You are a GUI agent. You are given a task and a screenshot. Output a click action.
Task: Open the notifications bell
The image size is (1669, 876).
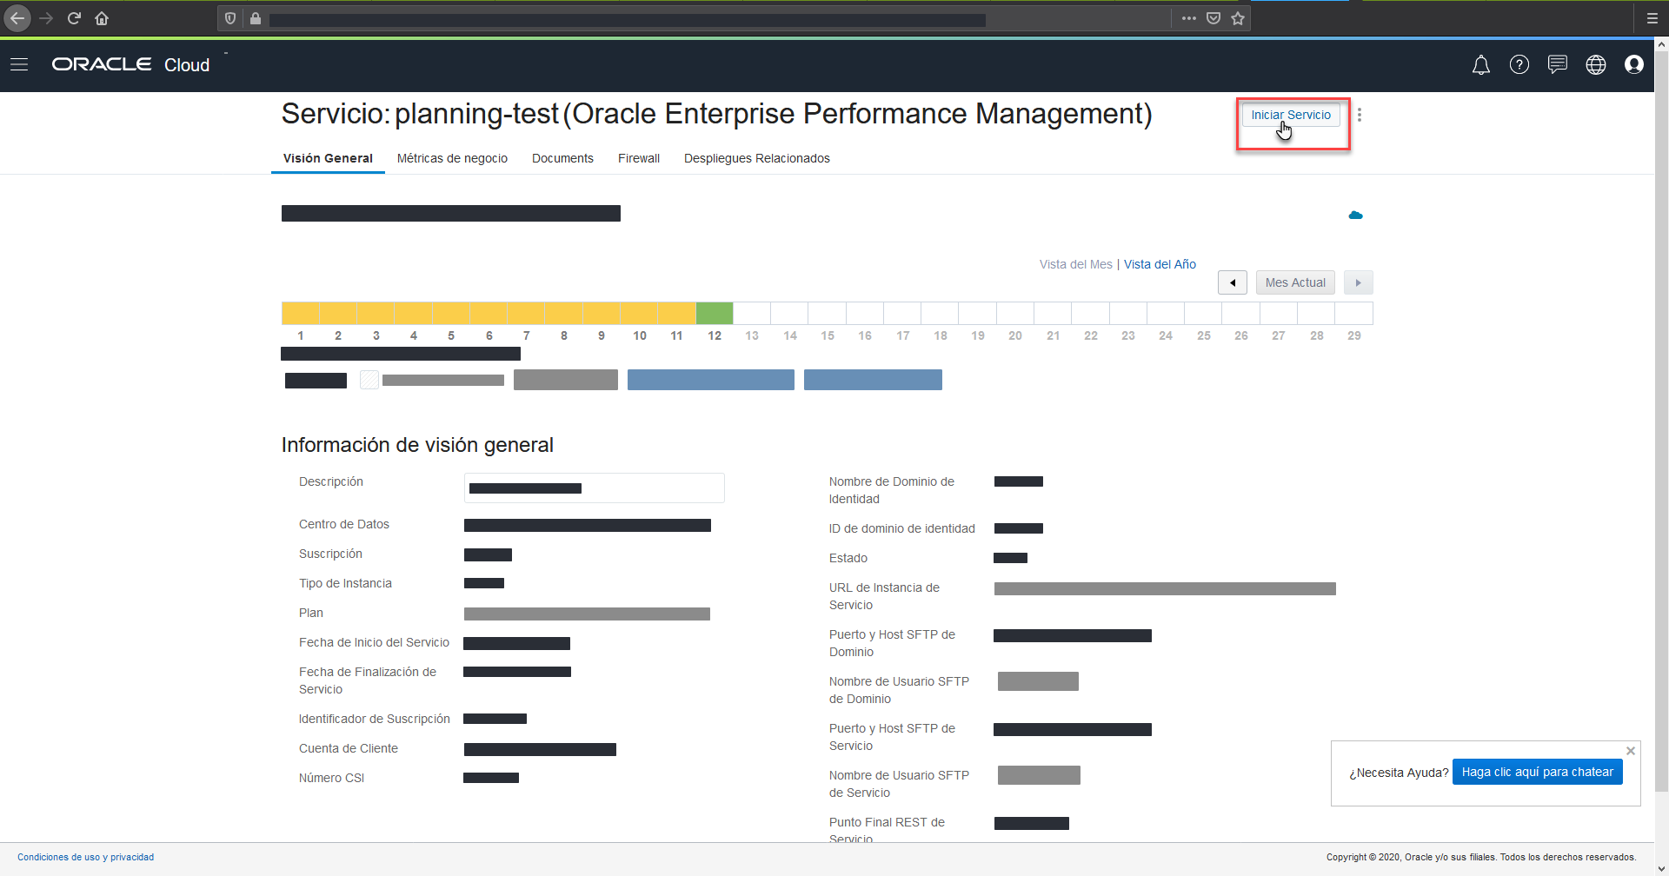(x=1480, y=64)
